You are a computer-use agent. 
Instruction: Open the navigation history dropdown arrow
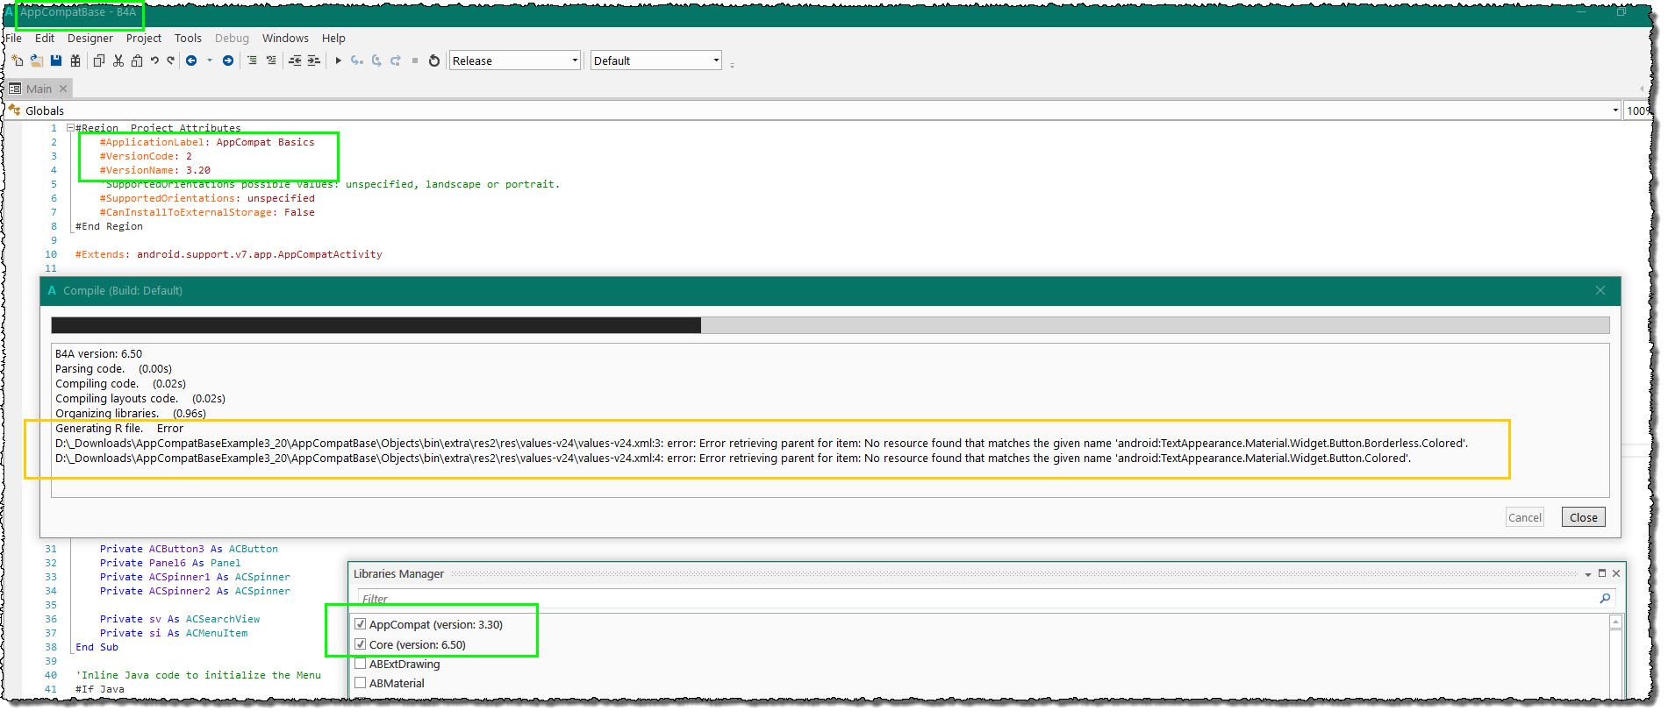[210, 60]
